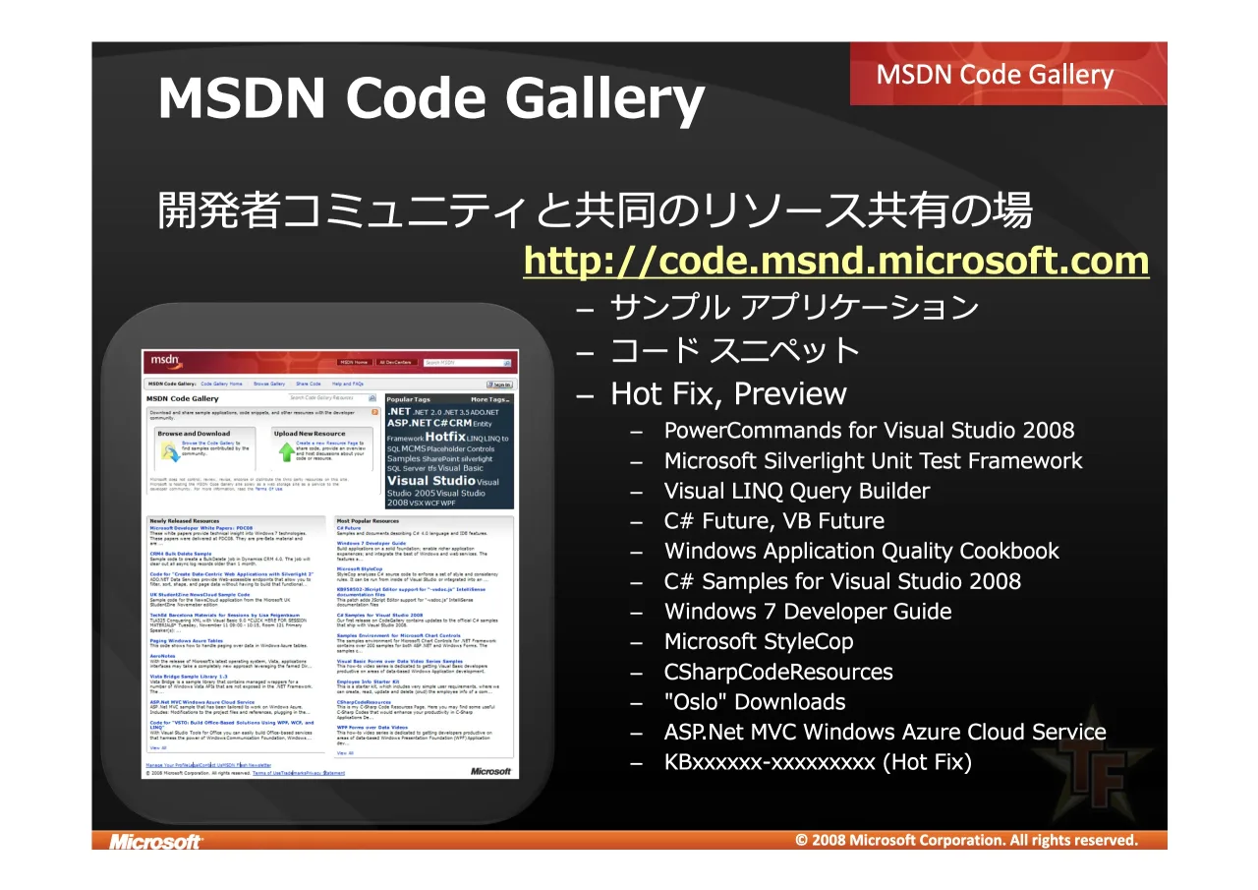Open the Employee Info Starter Kit link

click(371, 681)
